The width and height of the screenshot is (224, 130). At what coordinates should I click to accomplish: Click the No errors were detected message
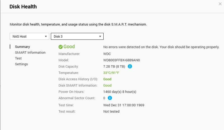click(x=161, y=47)
